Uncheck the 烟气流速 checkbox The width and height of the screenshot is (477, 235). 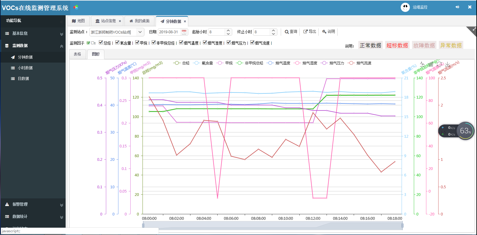(252, 43)
